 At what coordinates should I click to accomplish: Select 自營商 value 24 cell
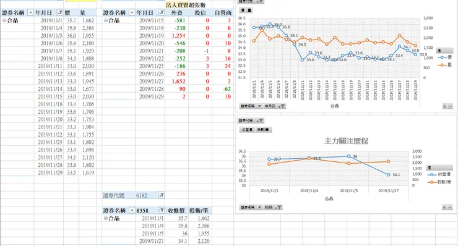pos(223,66)
